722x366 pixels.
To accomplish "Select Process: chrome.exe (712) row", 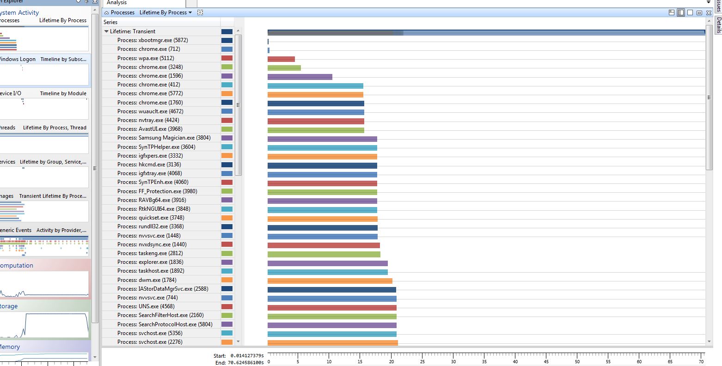I will pos(161,49).
